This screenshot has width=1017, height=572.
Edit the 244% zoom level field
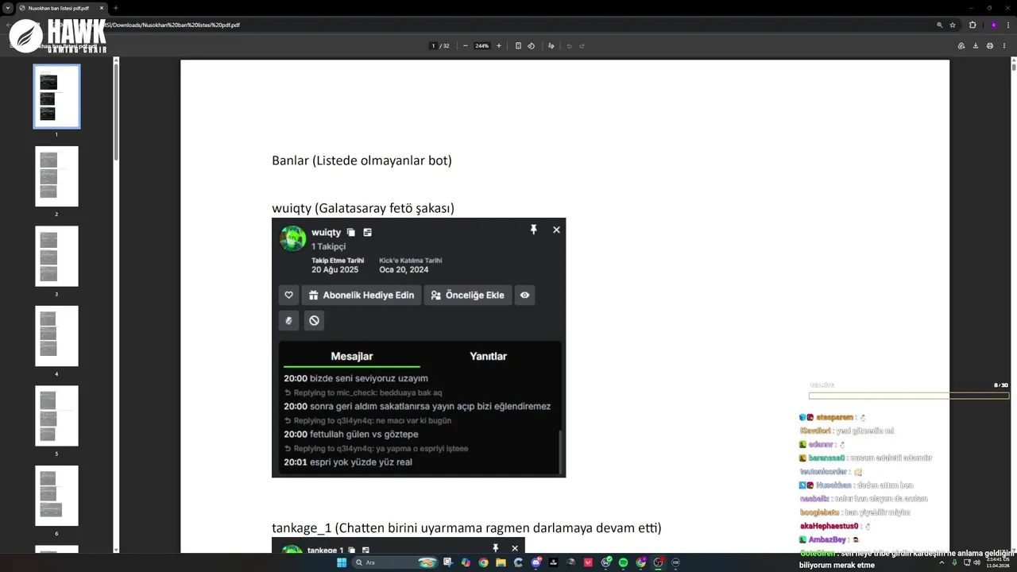click(x=482, y=46)
